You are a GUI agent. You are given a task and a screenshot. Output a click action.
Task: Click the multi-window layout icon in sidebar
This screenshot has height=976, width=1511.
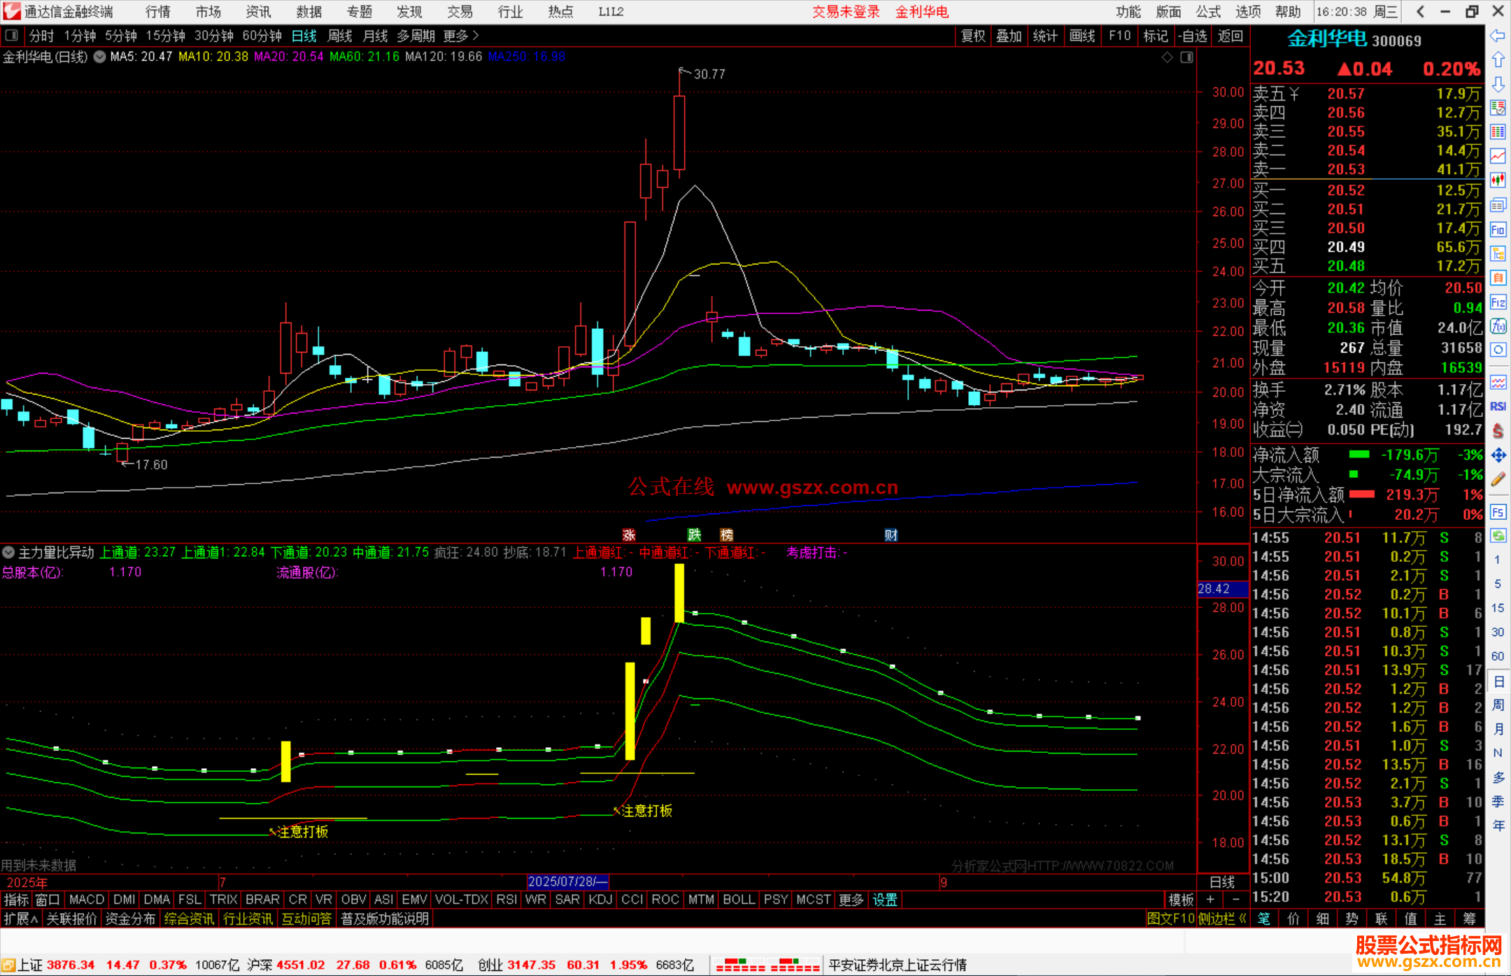1498,205
